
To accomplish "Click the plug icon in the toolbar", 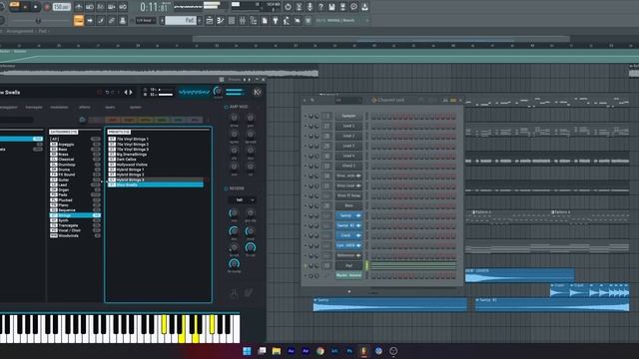I will point(276,20).
